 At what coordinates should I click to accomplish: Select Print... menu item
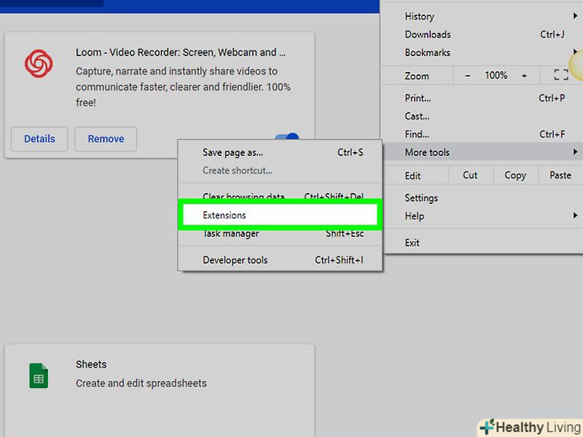click(482, 98)
